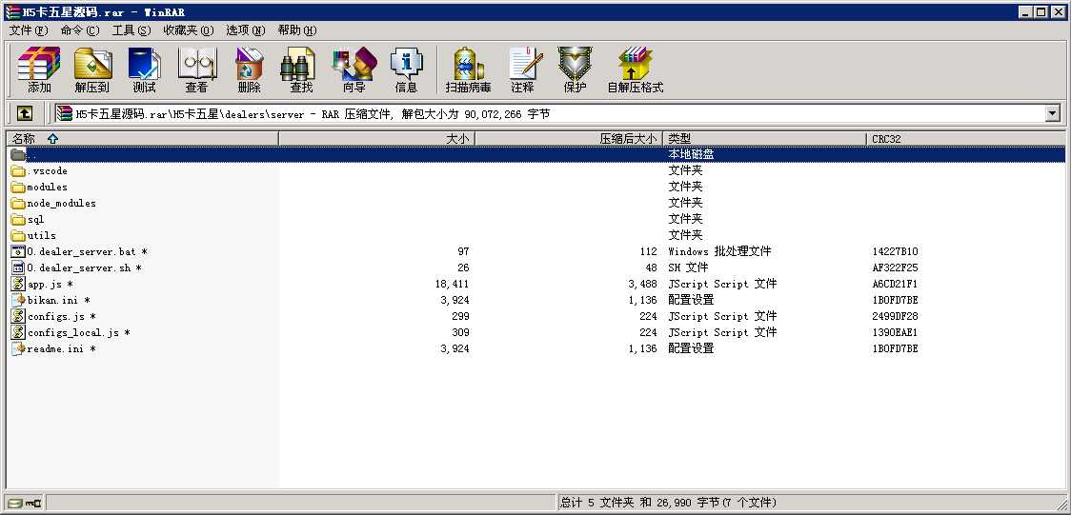Click the Add (添加) toolbar icon
This screenshot has height=515, width=1071.
click(39, 69)
